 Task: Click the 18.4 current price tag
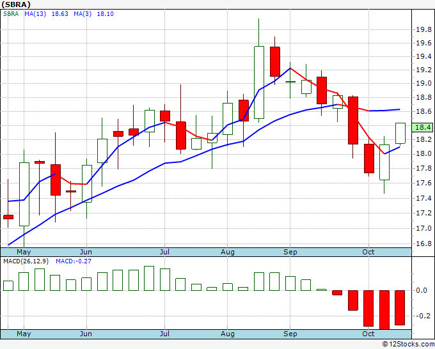click(422, 127)
